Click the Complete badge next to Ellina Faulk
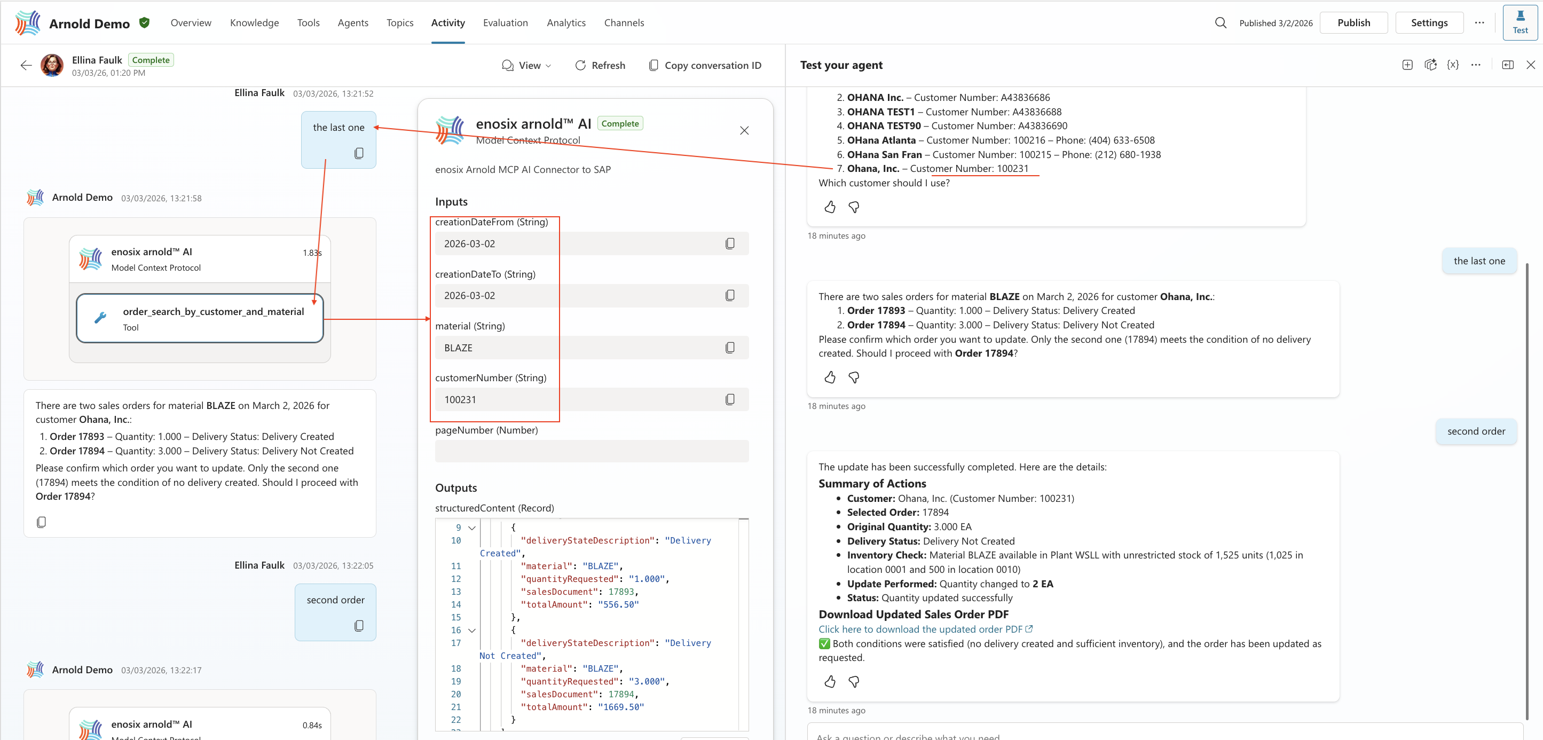Viewport: 1543px width, 740px height. [x=151, y=60]
